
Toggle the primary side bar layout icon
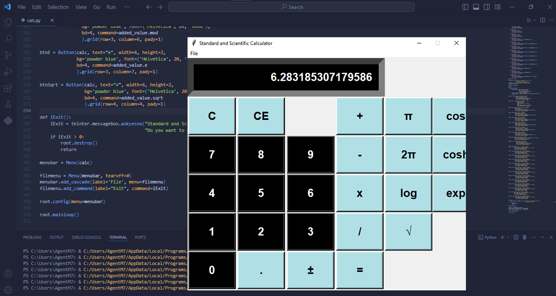pyautogui.click(x=466, y=7)
